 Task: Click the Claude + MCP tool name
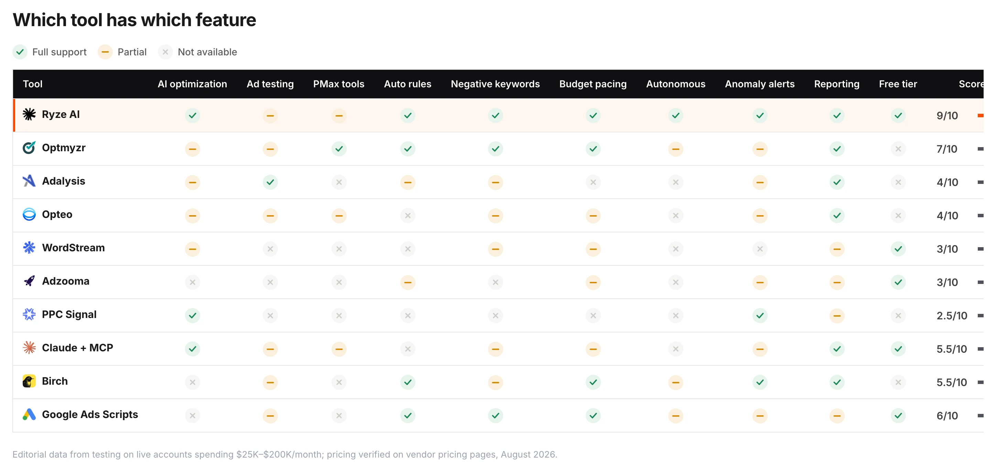point(77,348)
